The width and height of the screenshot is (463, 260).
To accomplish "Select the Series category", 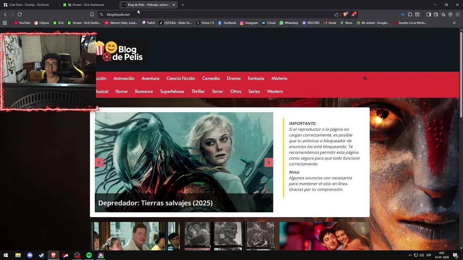I will [x=254, y=91].
